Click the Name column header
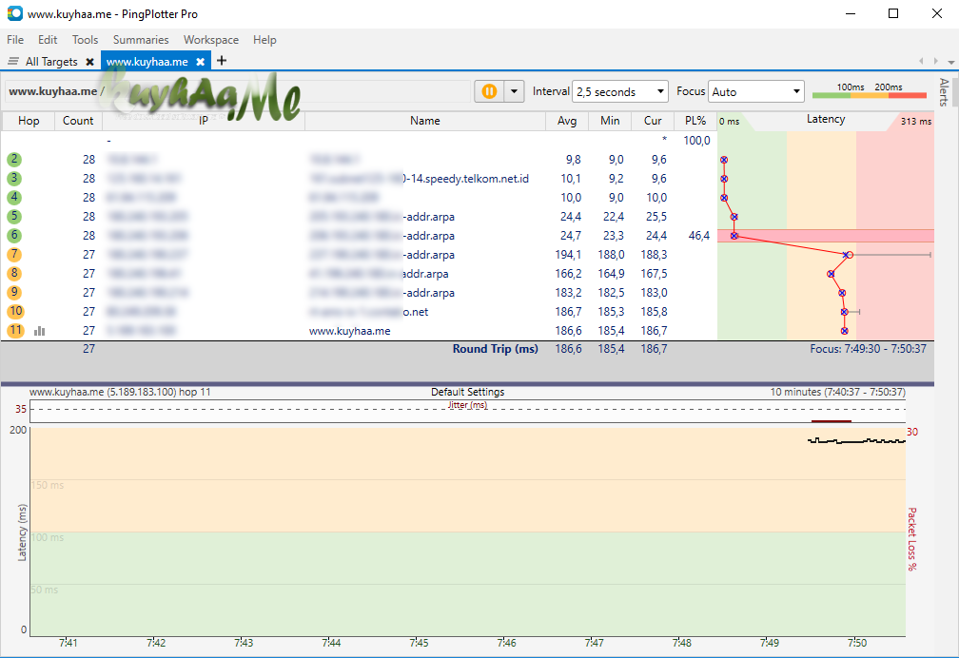 pos(425,121)
